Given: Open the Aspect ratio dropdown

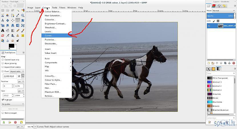Looking at the screenshot, I should [17, 71].
